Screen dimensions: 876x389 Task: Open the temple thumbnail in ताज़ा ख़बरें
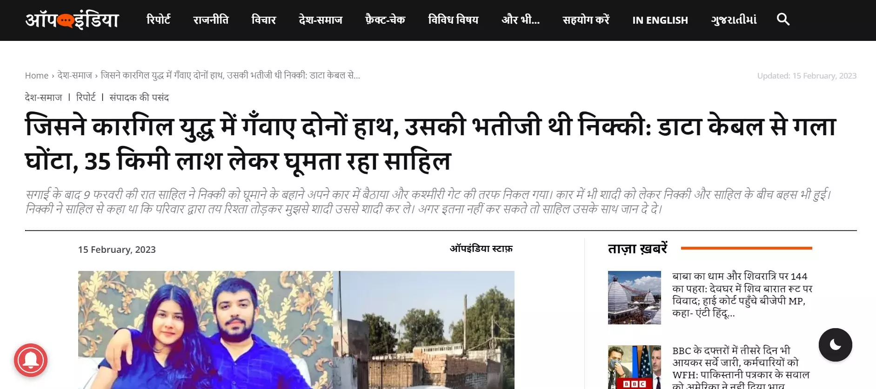point(634,297)
